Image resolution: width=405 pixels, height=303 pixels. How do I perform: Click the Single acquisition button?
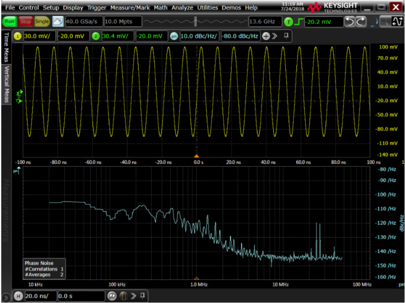42,22
